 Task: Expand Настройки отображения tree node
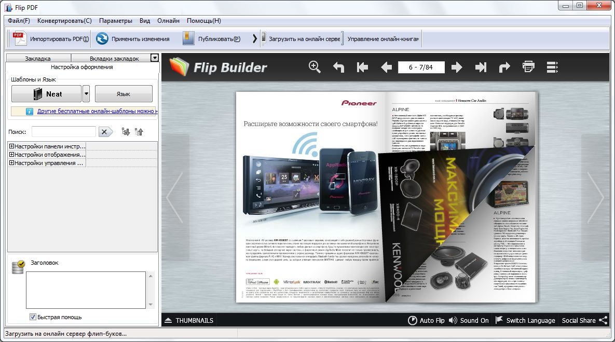tap(11, 155)
